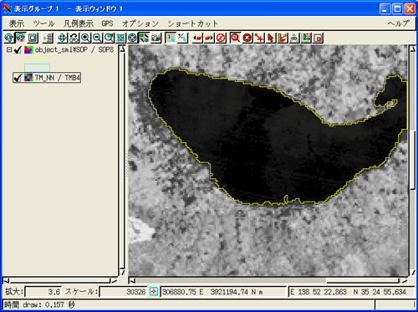
Task: Click image view scroll-up arrow
Action: (x=413, y=49)
